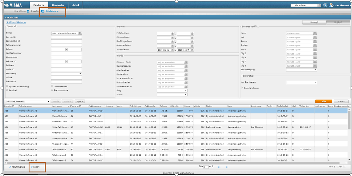Tick the Återkommande checkbox
The height and width of the screenshot is (176, 352).
coord(52,90)
